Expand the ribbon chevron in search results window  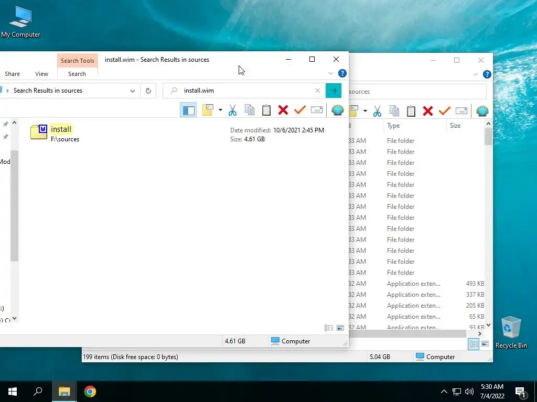point(331,73)
